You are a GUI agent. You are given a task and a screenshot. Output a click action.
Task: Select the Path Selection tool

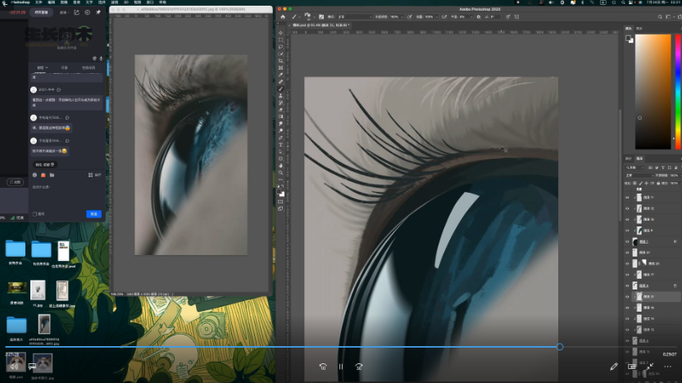pyautogui.click(x=280, y=152)
